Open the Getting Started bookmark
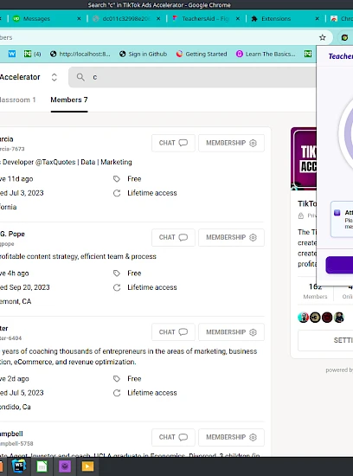The height and width of the screenshot is (476, 353). pos(202,54)
